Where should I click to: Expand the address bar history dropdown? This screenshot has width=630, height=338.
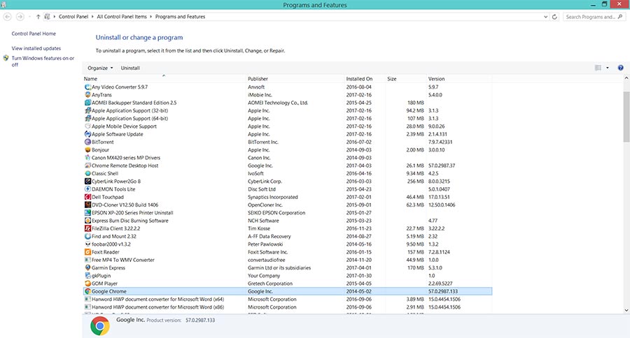click(545, 17)
